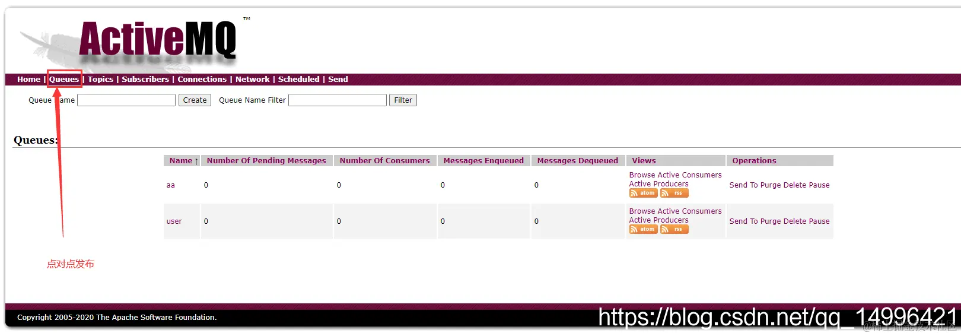Pause the user queue
961x336 pixels.
pyautogui.click(x=819, y=221)
